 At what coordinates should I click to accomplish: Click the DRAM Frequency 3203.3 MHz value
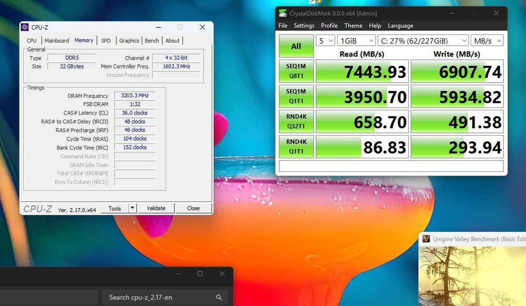click(x=135, y=96)
